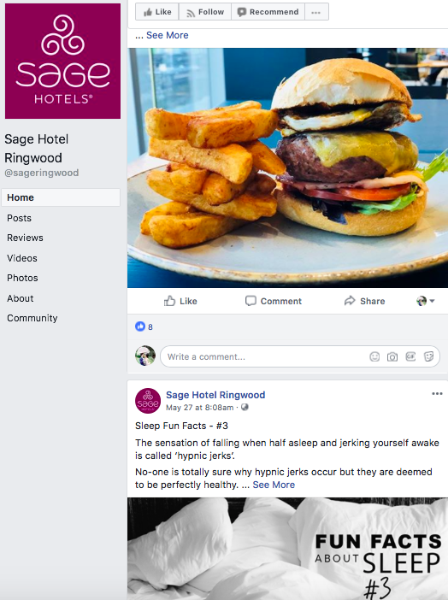Image resolution: width=448 pixels, height=600 pixels.
Task: Like the Sage Hotel Ringwood page
Action: [157, 12]
